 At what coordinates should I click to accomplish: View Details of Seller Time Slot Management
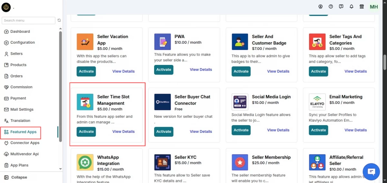124,132
